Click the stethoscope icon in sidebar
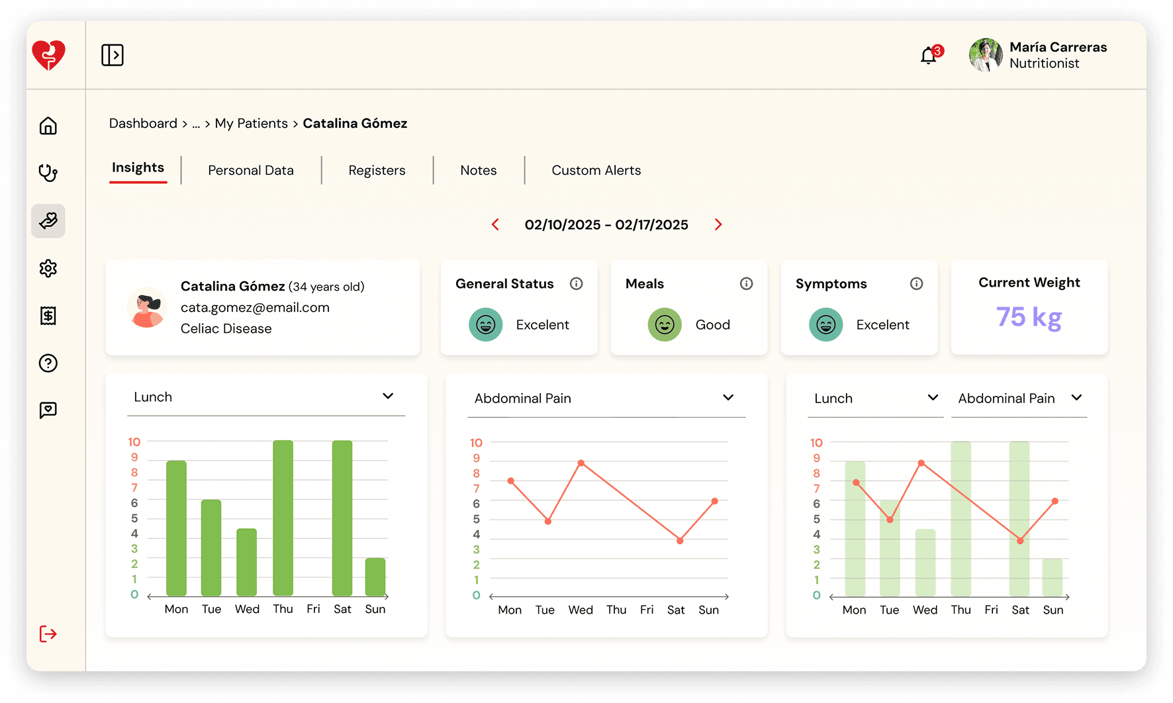 48,173
